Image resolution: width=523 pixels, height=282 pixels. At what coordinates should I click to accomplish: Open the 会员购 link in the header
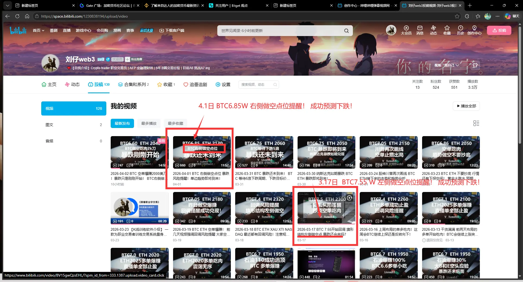pos(102,30)
